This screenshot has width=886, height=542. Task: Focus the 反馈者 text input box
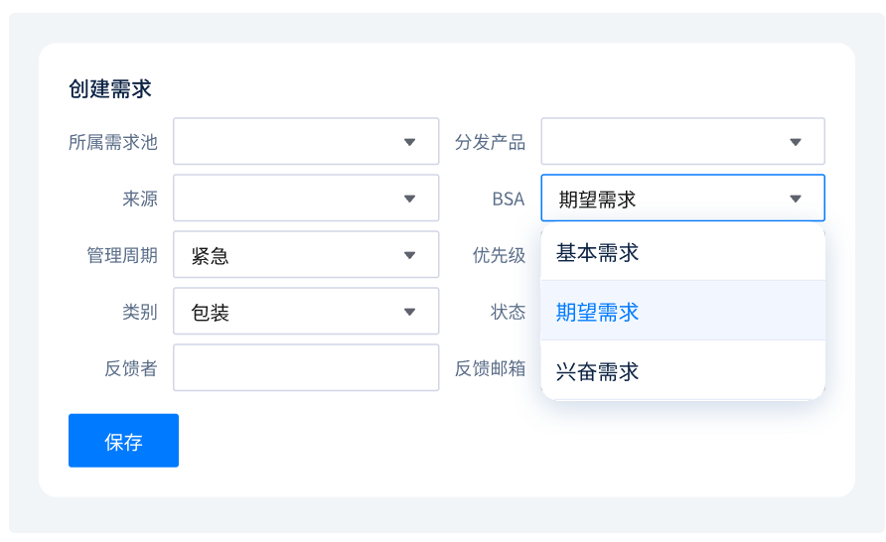click(x=306, y=368)
